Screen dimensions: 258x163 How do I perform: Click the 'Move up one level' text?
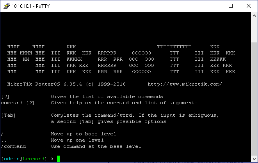[77, 140]
